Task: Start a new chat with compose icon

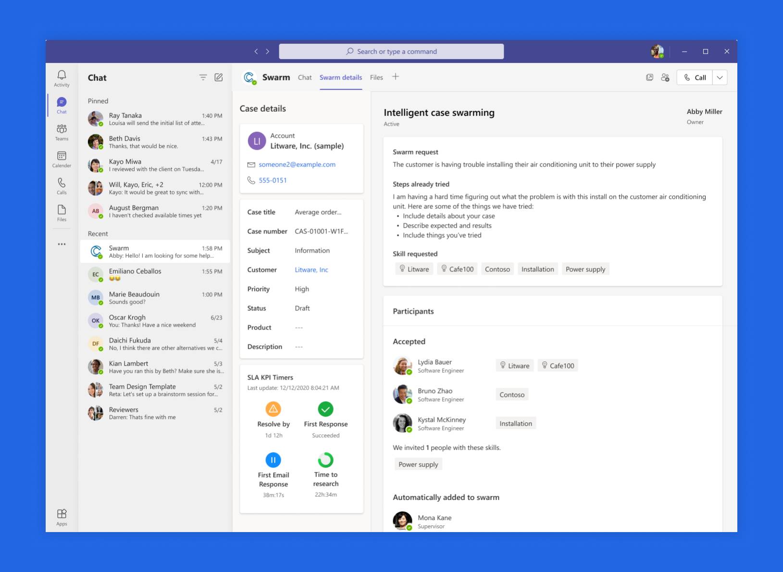Action: click(x=219, y=77)
